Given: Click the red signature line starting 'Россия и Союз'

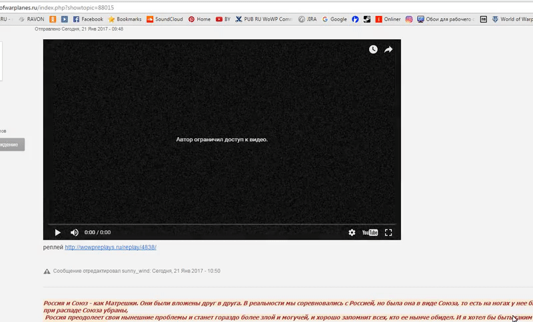Looking at the screenshot, I should 288,303.
